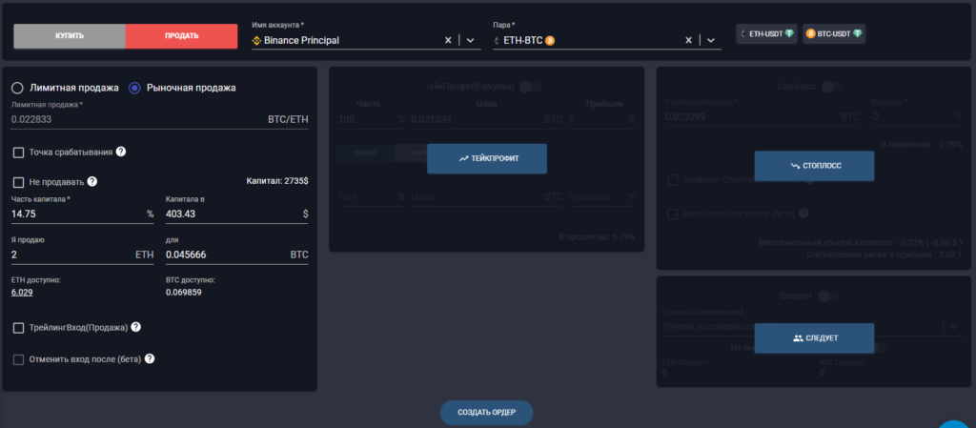Click the Binance logo in account field

pos(256,40)
